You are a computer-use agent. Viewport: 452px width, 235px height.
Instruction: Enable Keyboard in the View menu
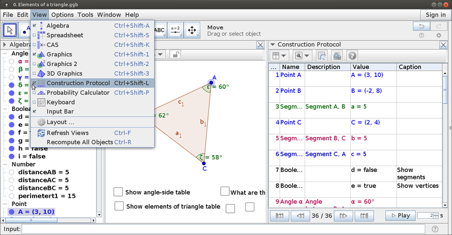93,102
